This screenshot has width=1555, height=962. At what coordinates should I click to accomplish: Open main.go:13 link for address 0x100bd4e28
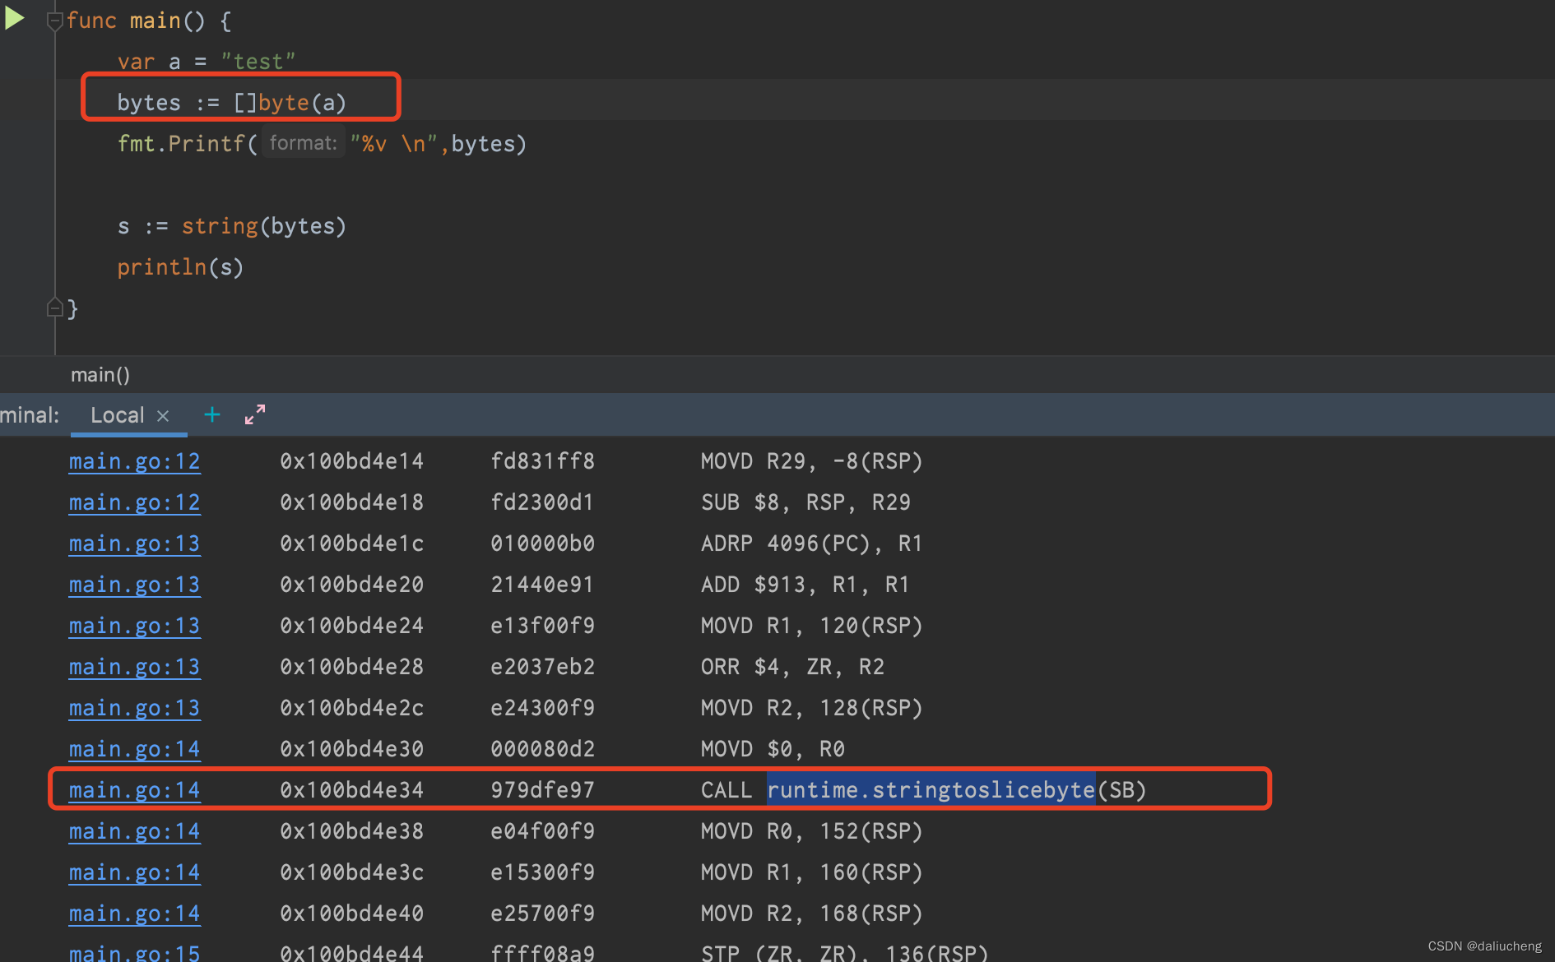[135, 667]
